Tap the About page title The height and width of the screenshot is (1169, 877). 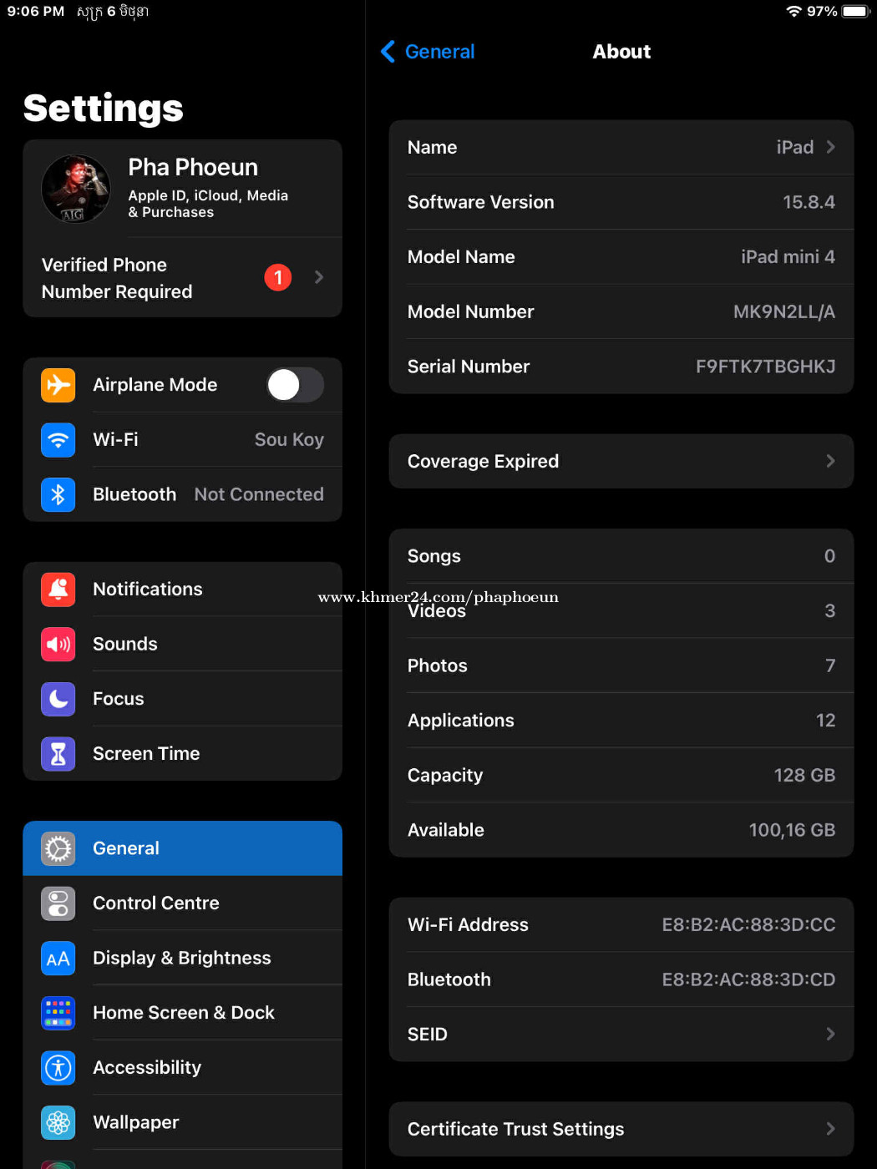point(621,52)
